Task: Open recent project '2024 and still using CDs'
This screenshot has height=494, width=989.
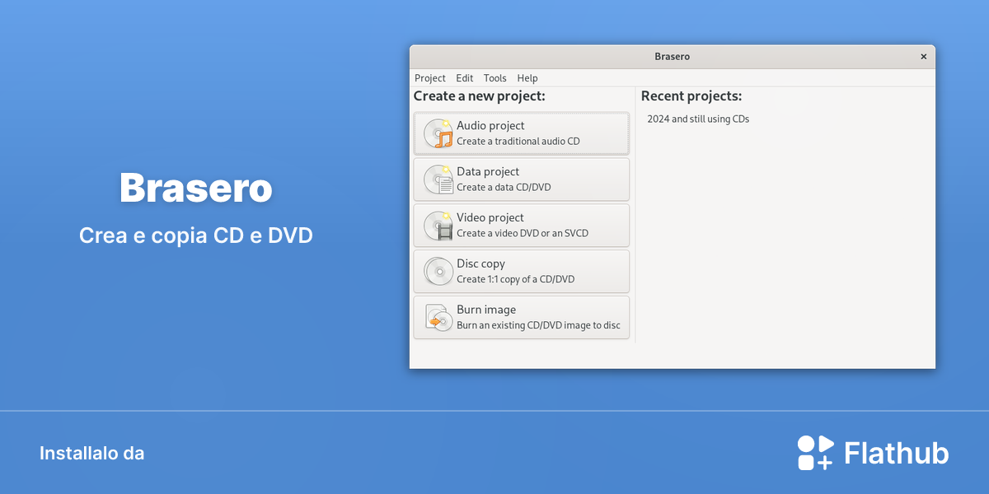Action: [x=698, y=119]
